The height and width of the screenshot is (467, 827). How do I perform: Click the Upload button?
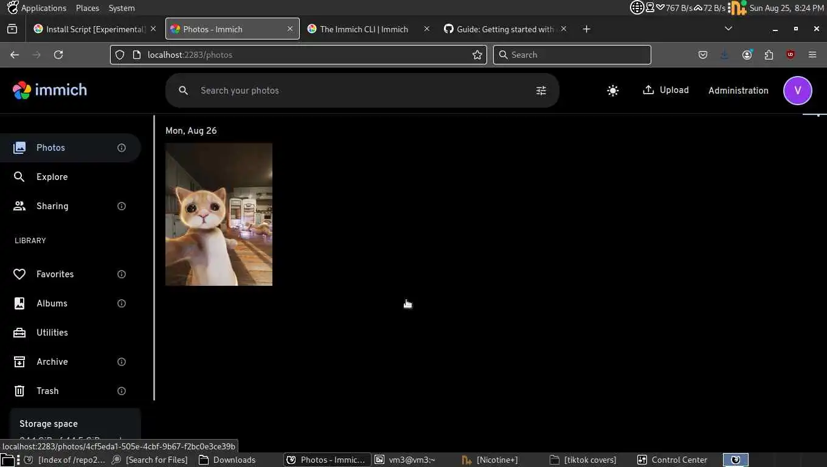click(666, 90)
